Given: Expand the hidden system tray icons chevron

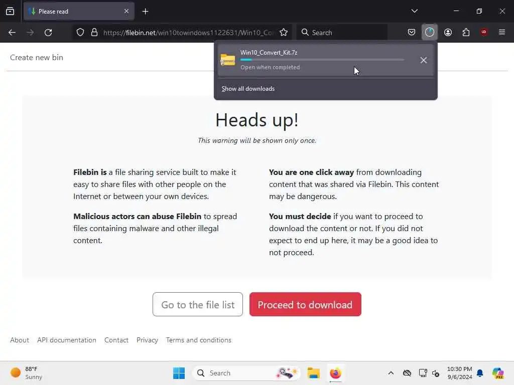Looking at the screenshot, I should [x=391, y=373].
